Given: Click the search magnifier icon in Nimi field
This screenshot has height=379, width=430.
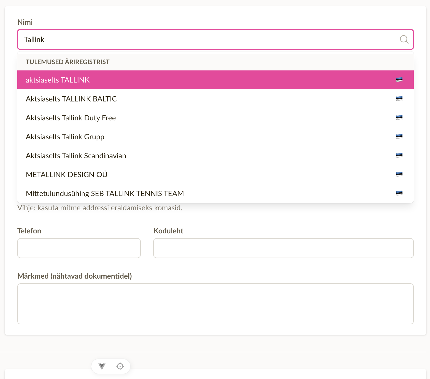Looking at the screenshot, I should coord(404,39).
